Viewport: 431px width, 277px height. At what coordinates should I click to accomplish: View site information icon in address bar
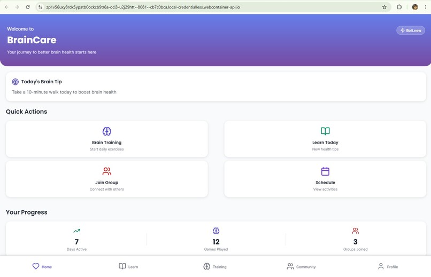point(41,7)
